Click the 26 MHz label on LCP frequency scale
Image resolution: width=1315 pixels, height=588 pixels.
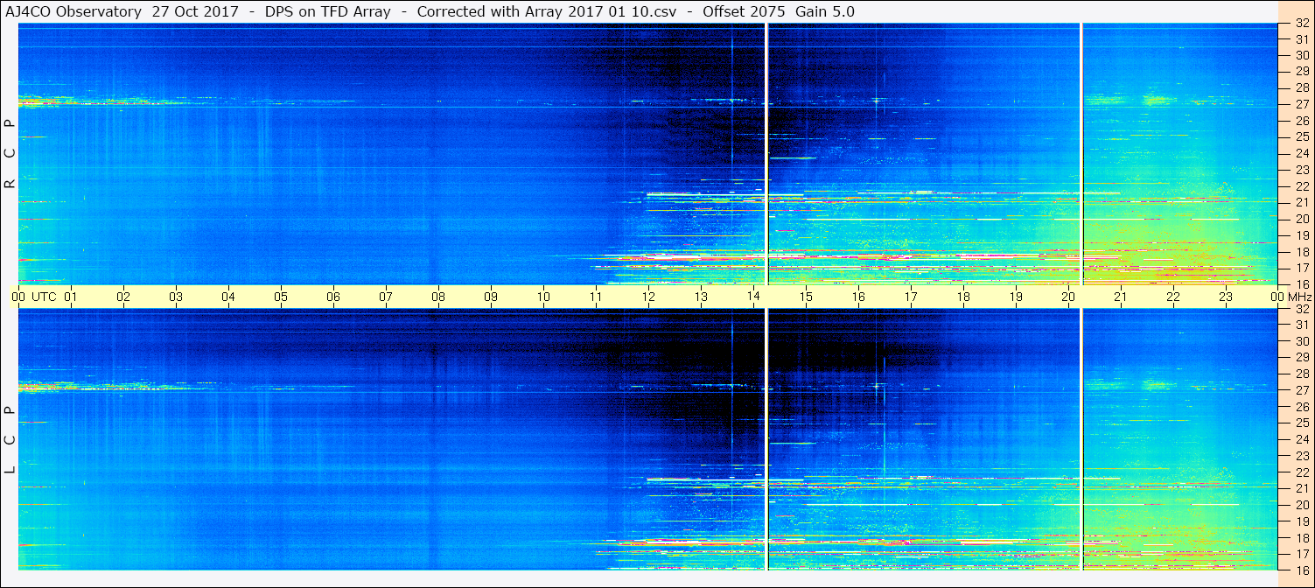pyautogui.click(x=1301, y=407)
